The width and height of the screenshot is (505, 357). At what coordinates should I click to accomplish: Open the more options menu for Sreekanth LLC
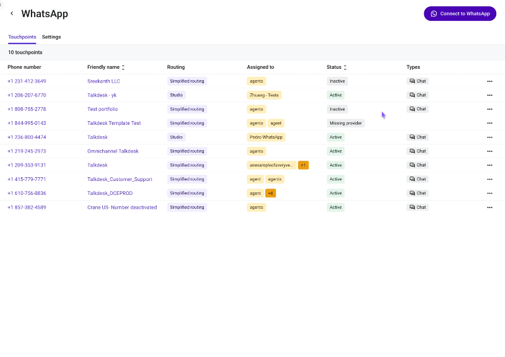490,81
